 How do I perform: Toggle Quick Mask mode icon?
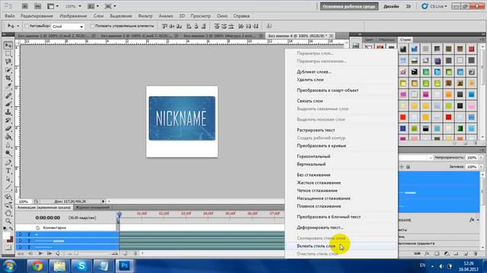pyautogui.click(x=8, y=247)
